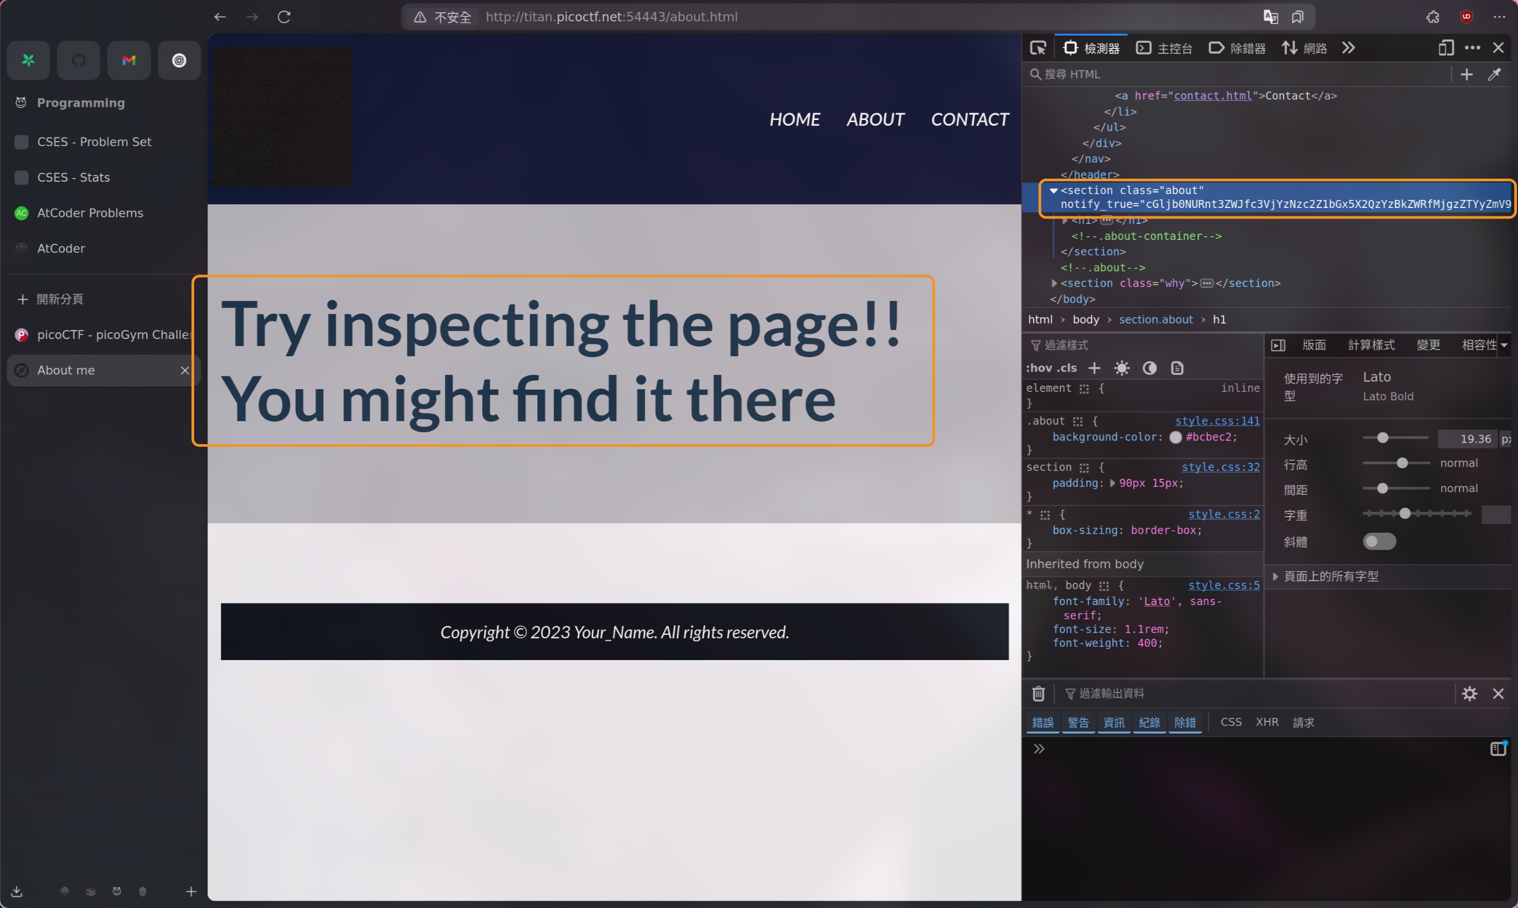Viewport: 1518px width, 908px height.
Task: Toggle the italic (斜體) switch
Action: (x=1379, y=542)
